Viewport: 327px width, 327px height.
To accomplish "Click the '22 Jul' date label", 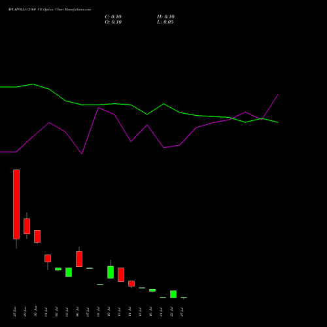I will (171, 312).
